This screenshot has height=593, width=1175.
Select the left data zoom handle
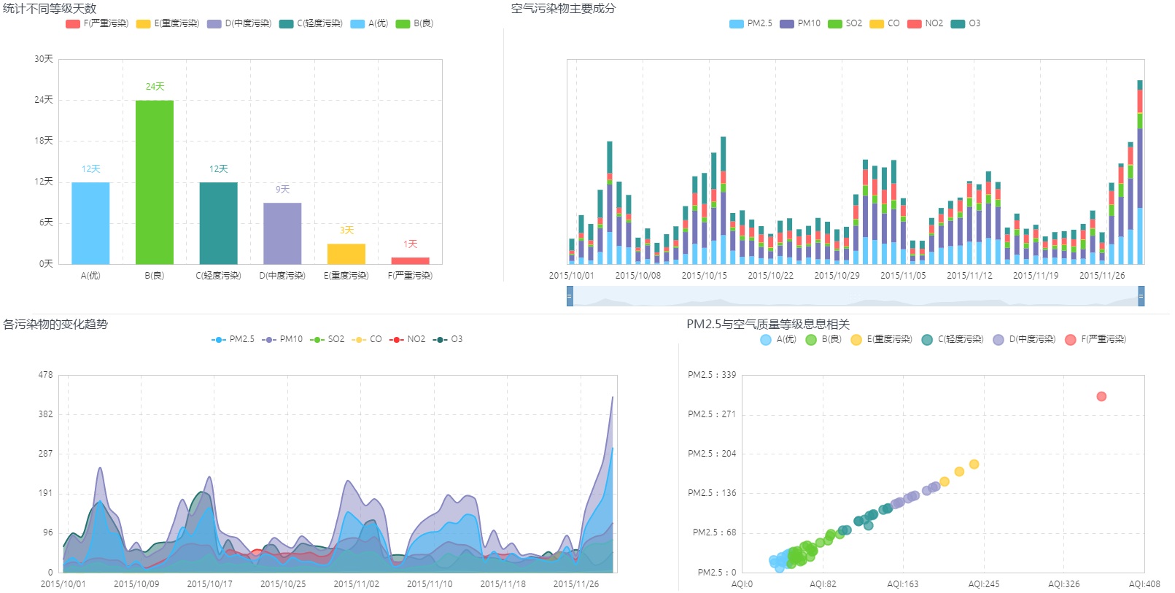[x=570, y=296]
